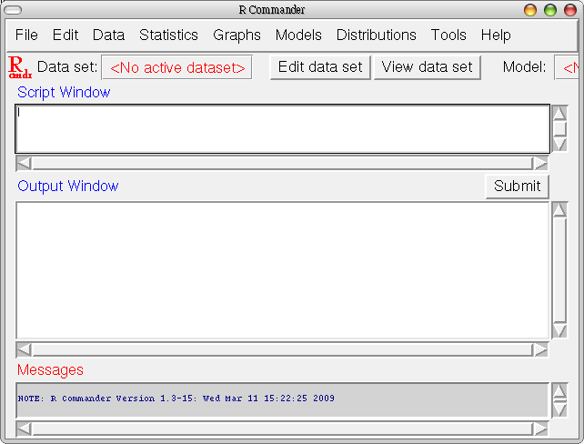Open the File menu
The height and width of the screenshot is (444, 584).
[27, 35]
